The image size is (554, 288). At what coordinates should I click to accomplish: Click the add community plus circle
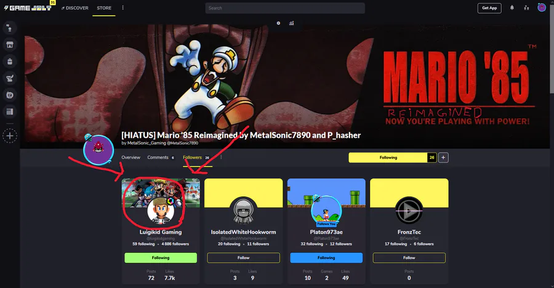(x=10, y=136)
